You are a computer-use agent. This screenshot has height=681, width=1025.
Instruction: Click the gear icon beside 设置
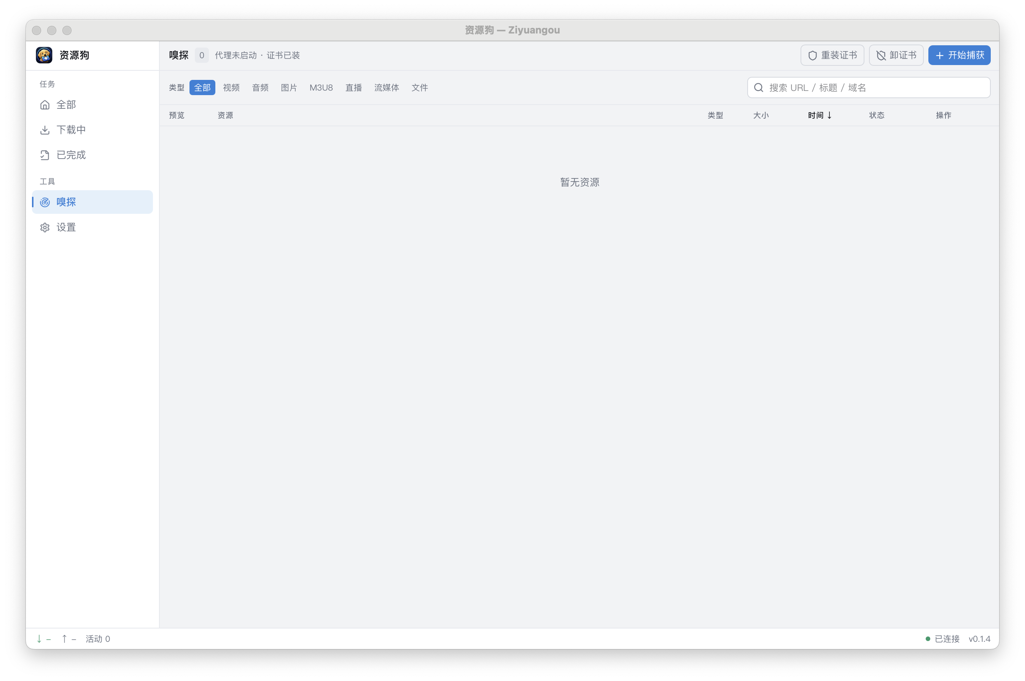click(x=45, y=227)
